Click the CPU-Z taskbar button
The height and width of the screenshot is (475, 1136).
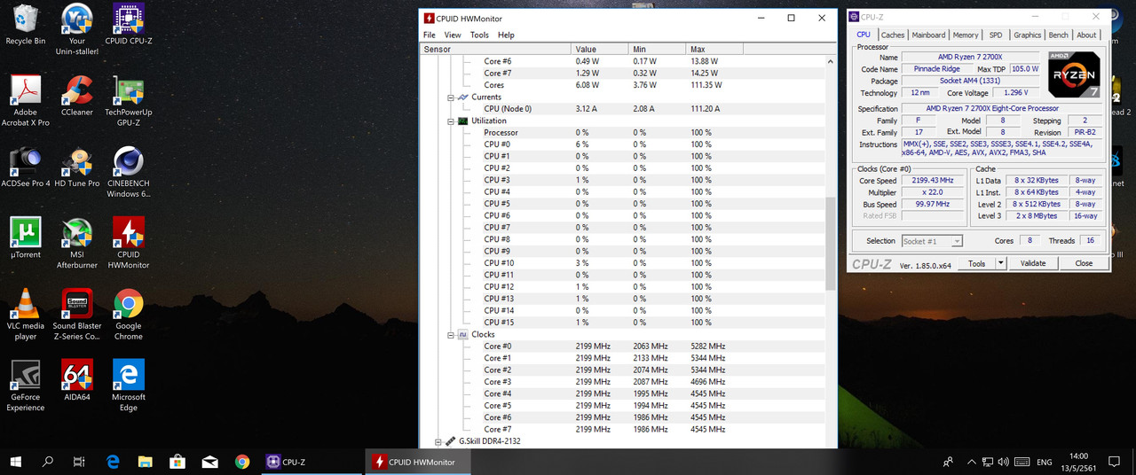[x=311, y=462]
